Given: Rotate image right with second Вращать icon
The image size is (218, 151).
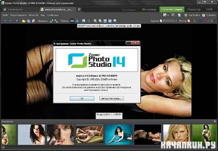Looking at the screenshot, I should [56, 21].
